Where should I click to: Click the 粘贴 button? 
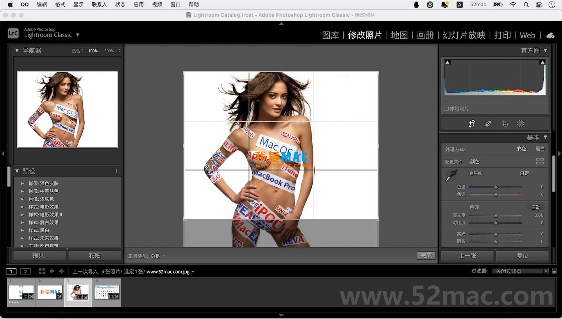coord(95,255)
